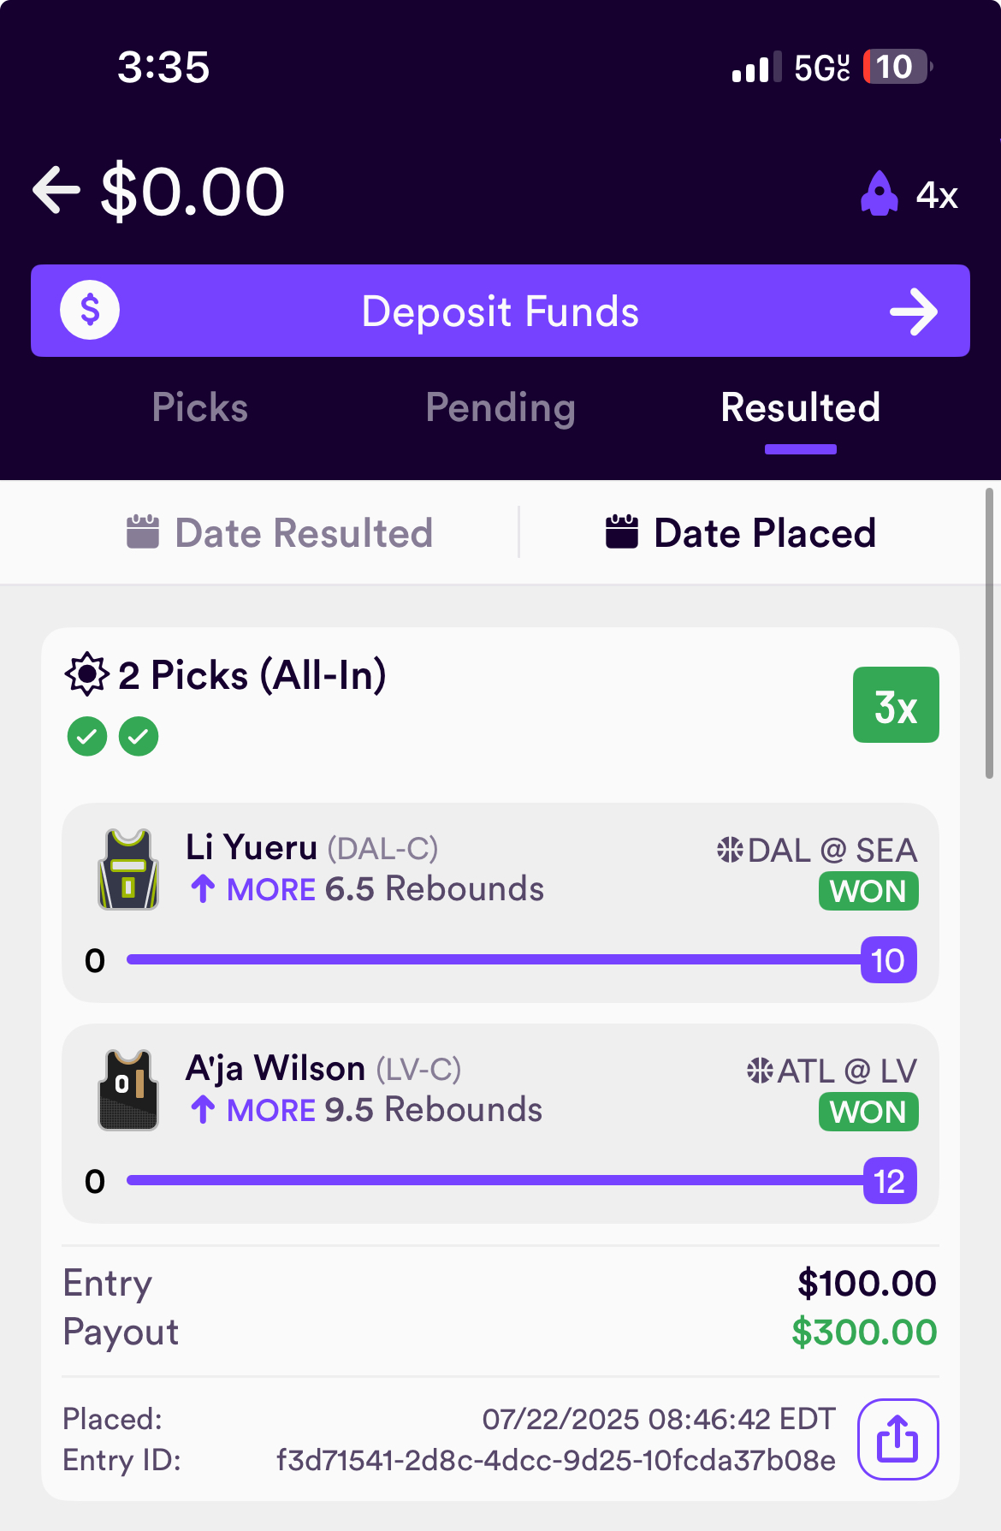Screen dimensions: 1001x1531
Task: Tap the second green checkmark
Action: pyautogui.click(x=139, y=736)
